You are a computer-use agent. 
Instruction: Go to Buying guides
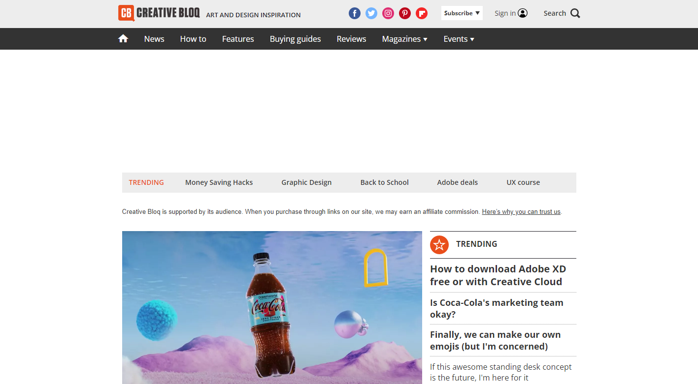(x=296, y=39)
